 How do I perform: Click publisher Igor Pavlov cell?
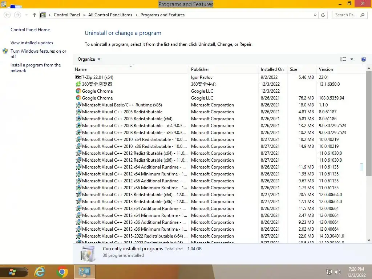click(202, 77)
